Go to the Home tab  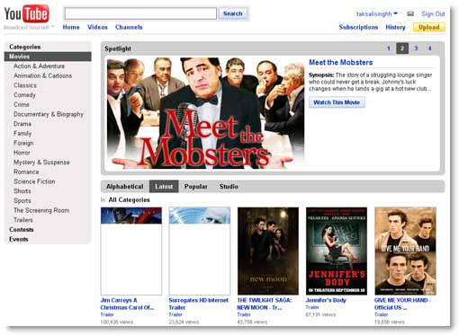click(71, 27)
